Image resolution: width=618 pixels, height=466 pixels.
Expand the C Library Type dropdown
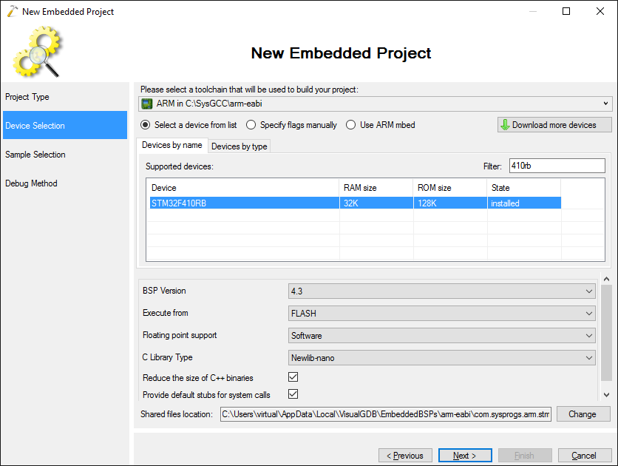click(442, 357)
